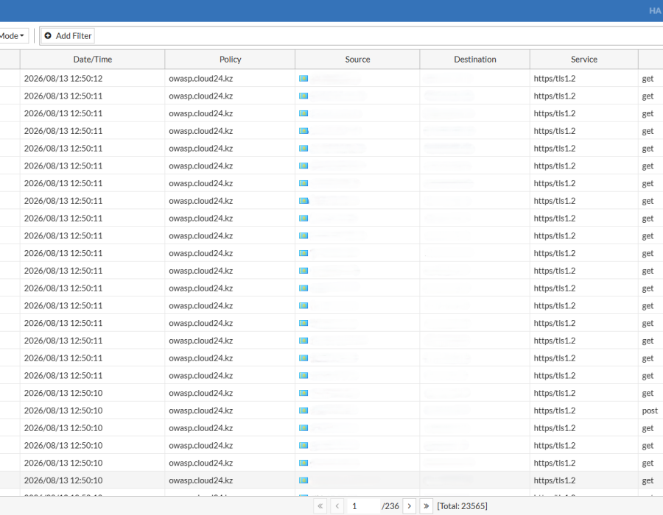Sort by the Source column header

click(x=357, y=60)
